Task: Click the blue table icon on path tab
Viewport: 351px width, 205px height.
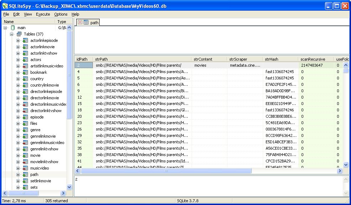Action: coord(86,22)
